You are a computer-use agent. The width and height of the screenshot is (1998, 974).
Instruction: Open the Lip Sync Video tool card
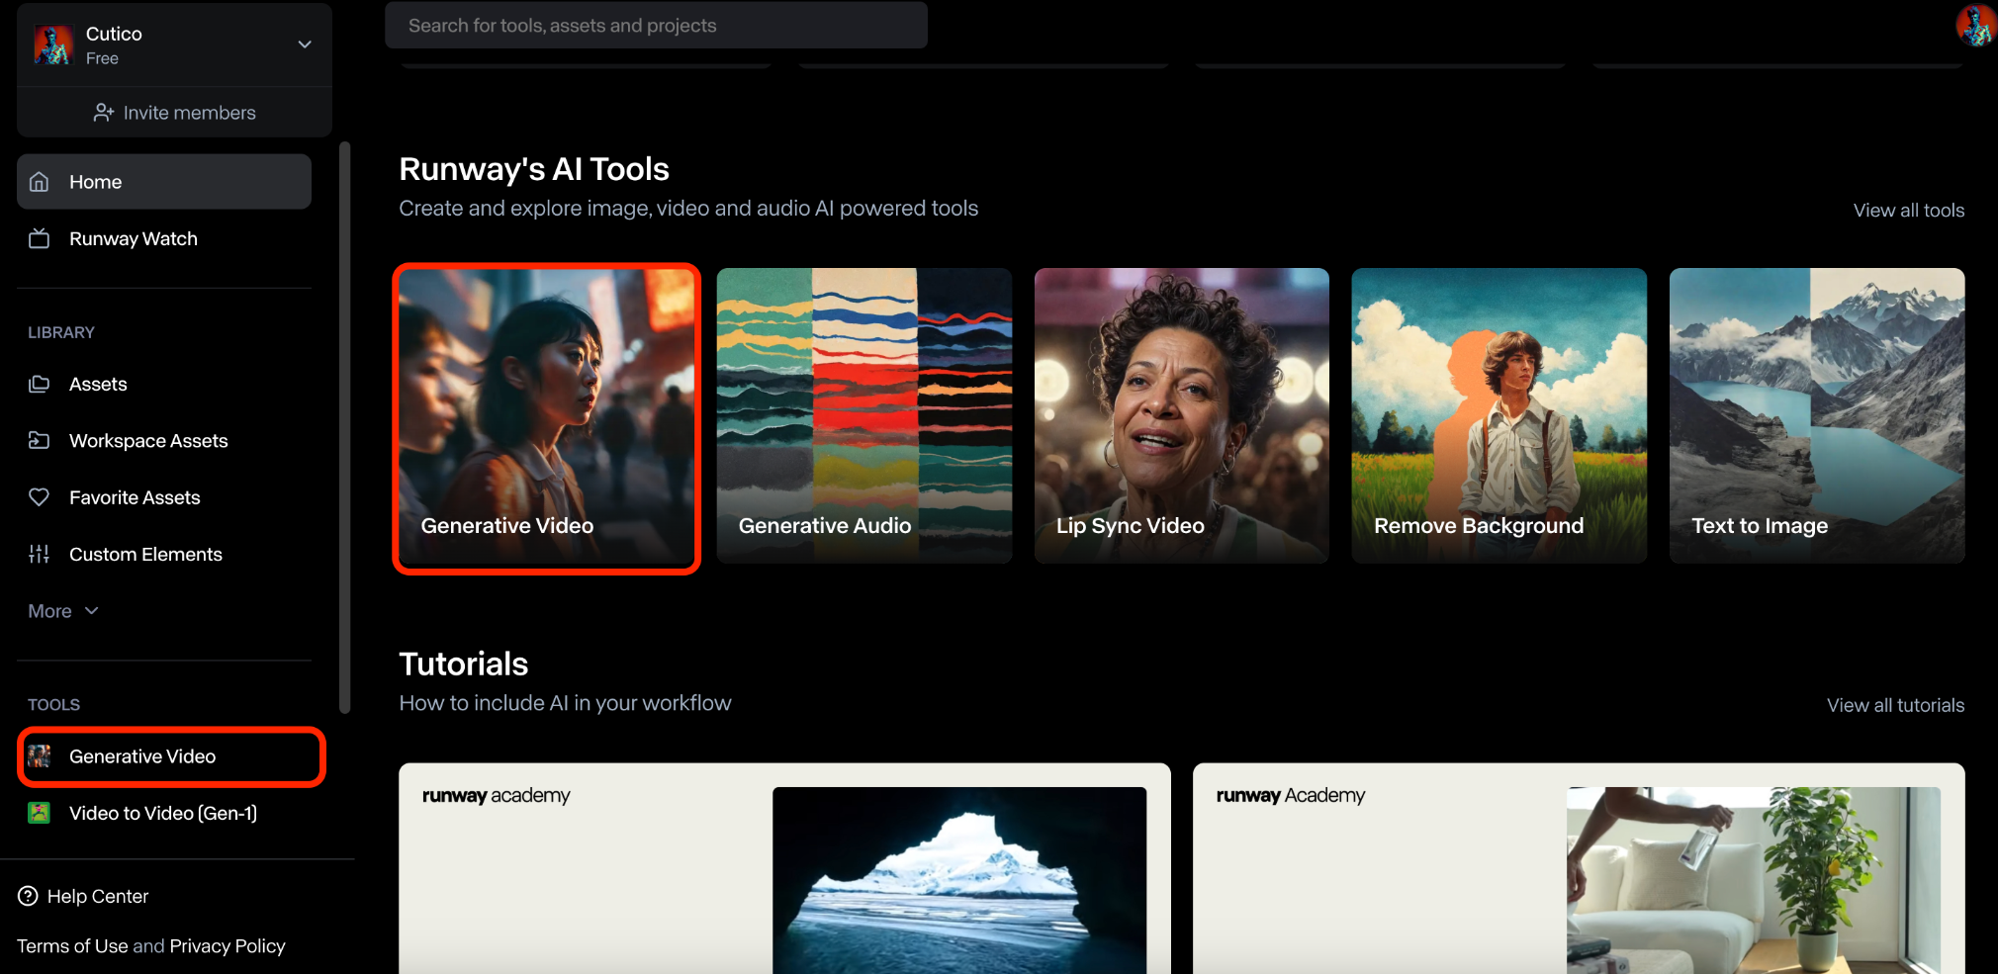(1182, 416)
